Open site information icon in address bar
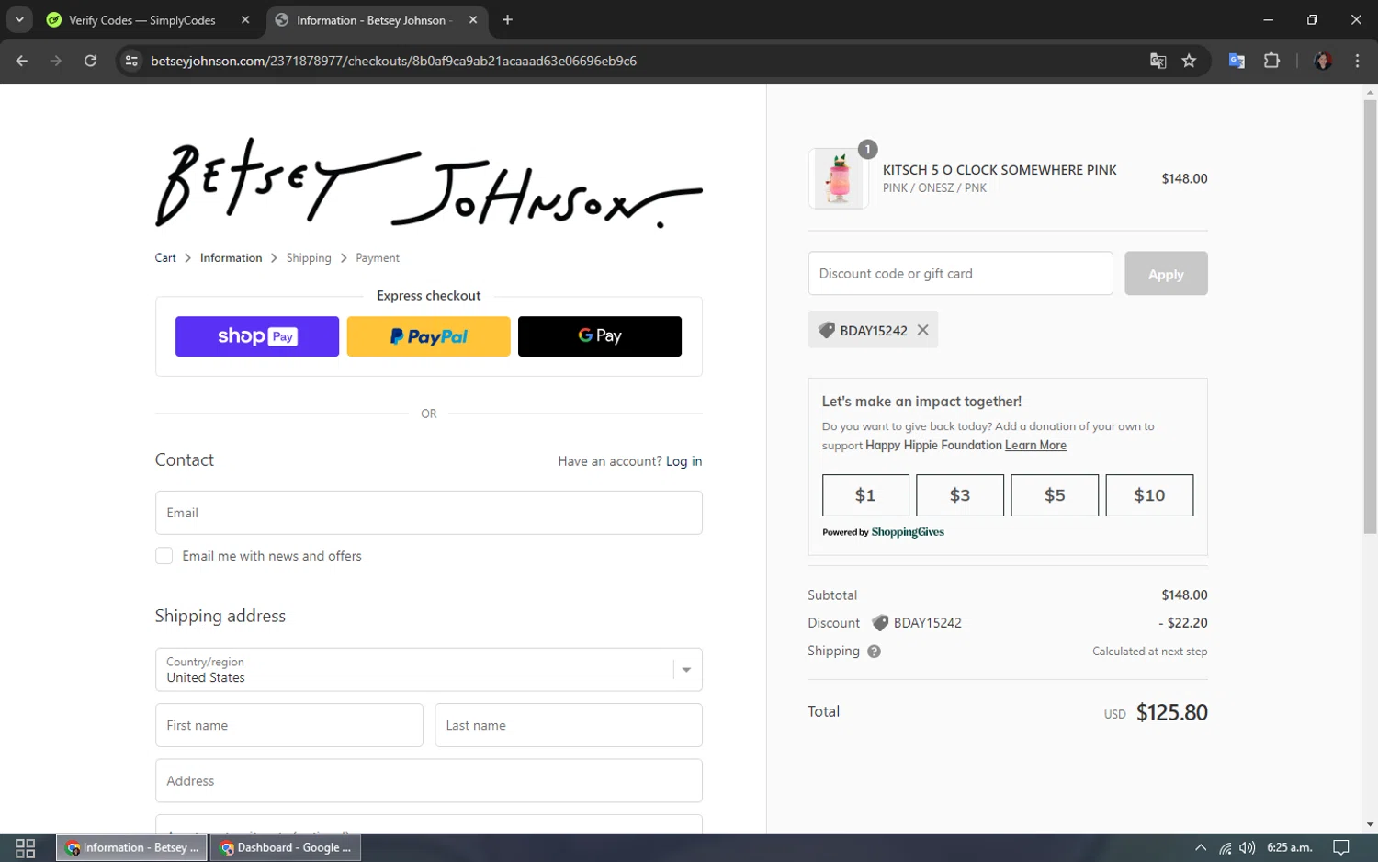The height and width of the screenshot is (862, 1378). pyautogui.click(x=131, y=61)
